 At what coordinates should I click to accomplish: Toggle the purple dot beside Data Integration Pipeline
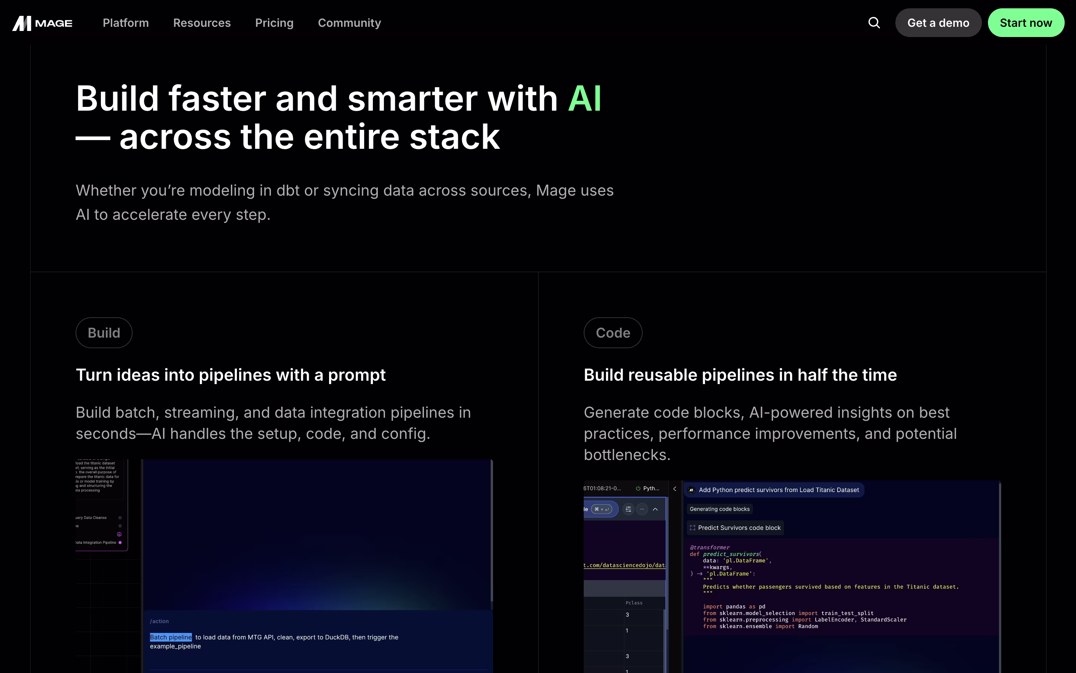coord(120,543)
